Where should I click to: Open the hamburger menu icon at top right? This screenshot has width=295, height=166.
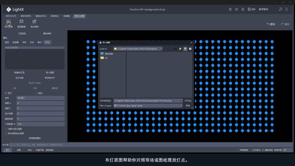tap(287, 9)
